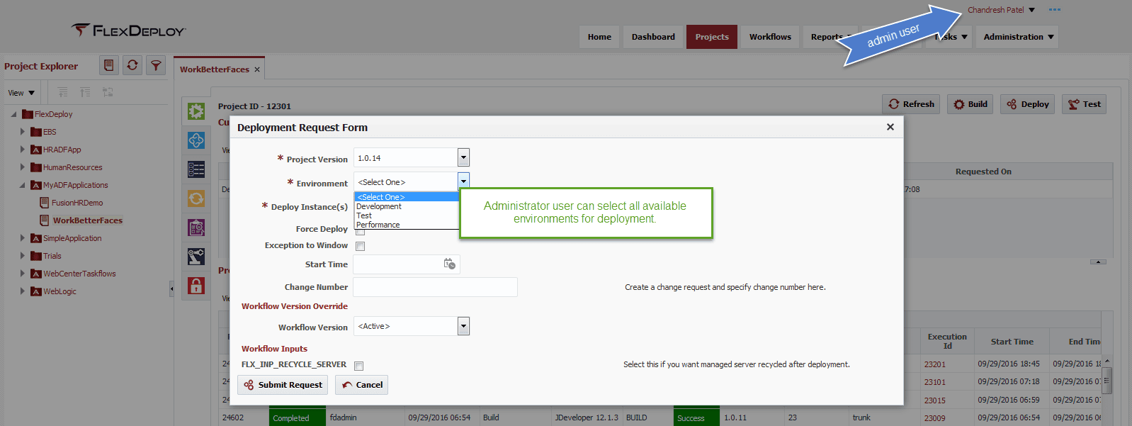This screenshot has height=426, width=1132.
Task: Pick the <Select One> option in the list
Action: (x=407, y=197)
